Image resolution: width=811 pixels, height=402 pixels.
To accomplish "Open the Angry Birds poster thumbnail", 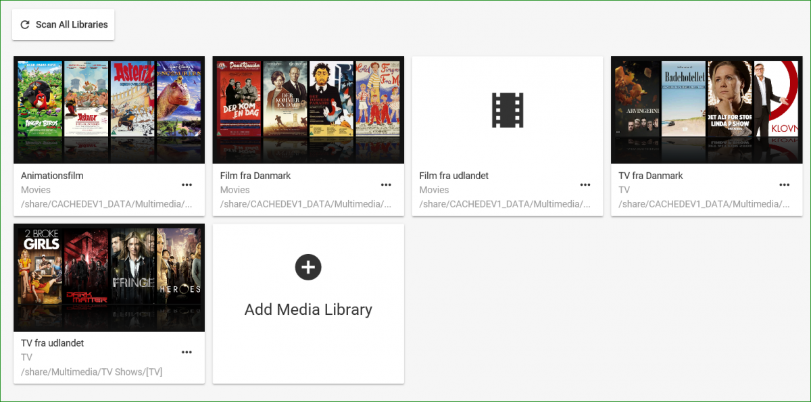I will click(40, 99).
